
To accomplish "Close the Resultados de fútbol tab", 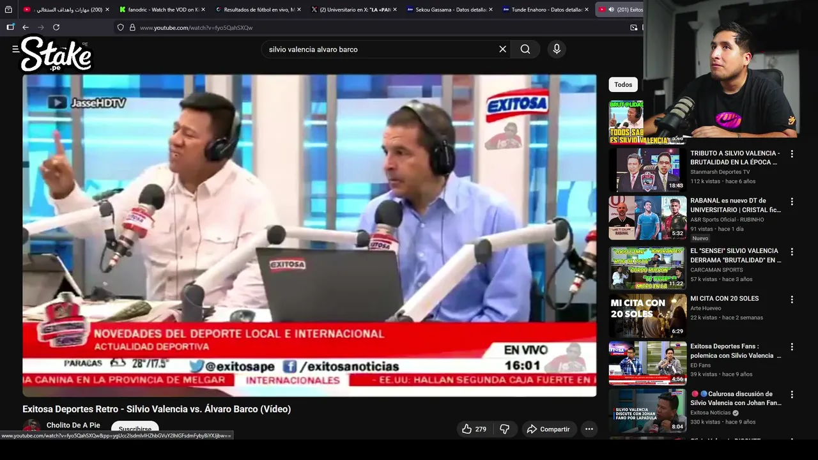I will pos(299,10).
